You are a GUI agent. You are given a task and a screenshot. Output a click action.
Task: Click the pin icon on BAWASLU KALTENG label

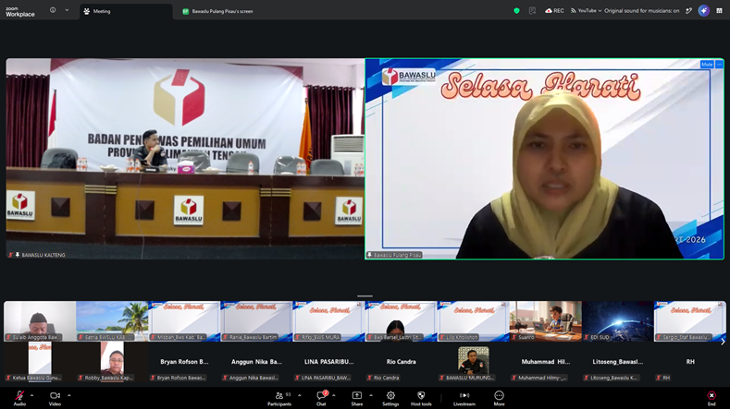pos(18,255)
